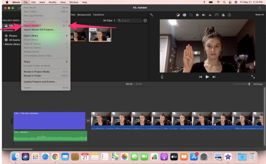266x164 pixels.
Task: Open noise reduction and equalizer tool
Action: (210, 15)
